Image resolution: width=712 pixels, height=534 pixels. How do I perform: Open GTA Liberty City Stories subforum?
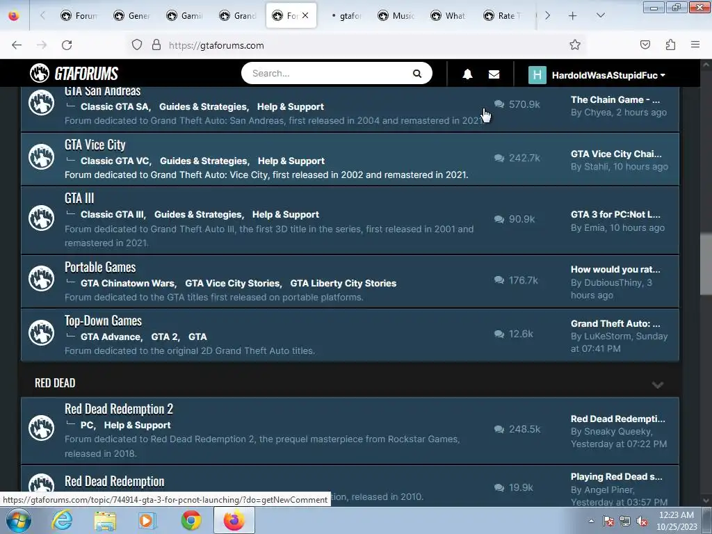(343, 283)
